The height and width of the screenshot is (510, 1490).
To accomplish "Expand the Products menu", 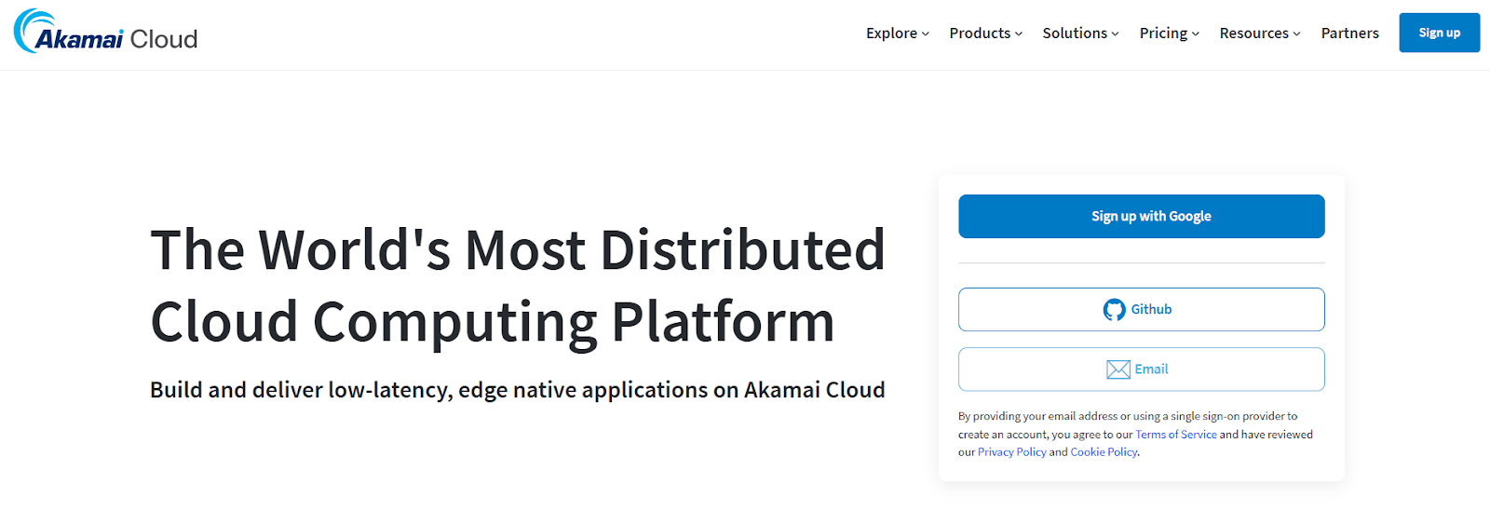I will pyautogui.click(x=986, y=34).
